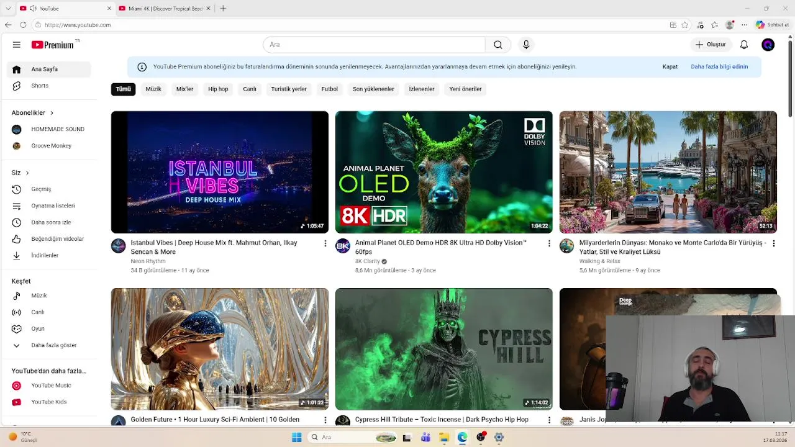The height and width of the screenshot is (447, 795).
Task: Select the Tümü filter chip
Action: pos(123,89)
